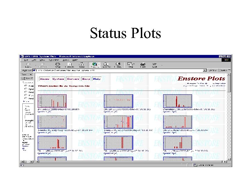
Task: Select the second search-pane radio button
Action: tap(26, 89)
